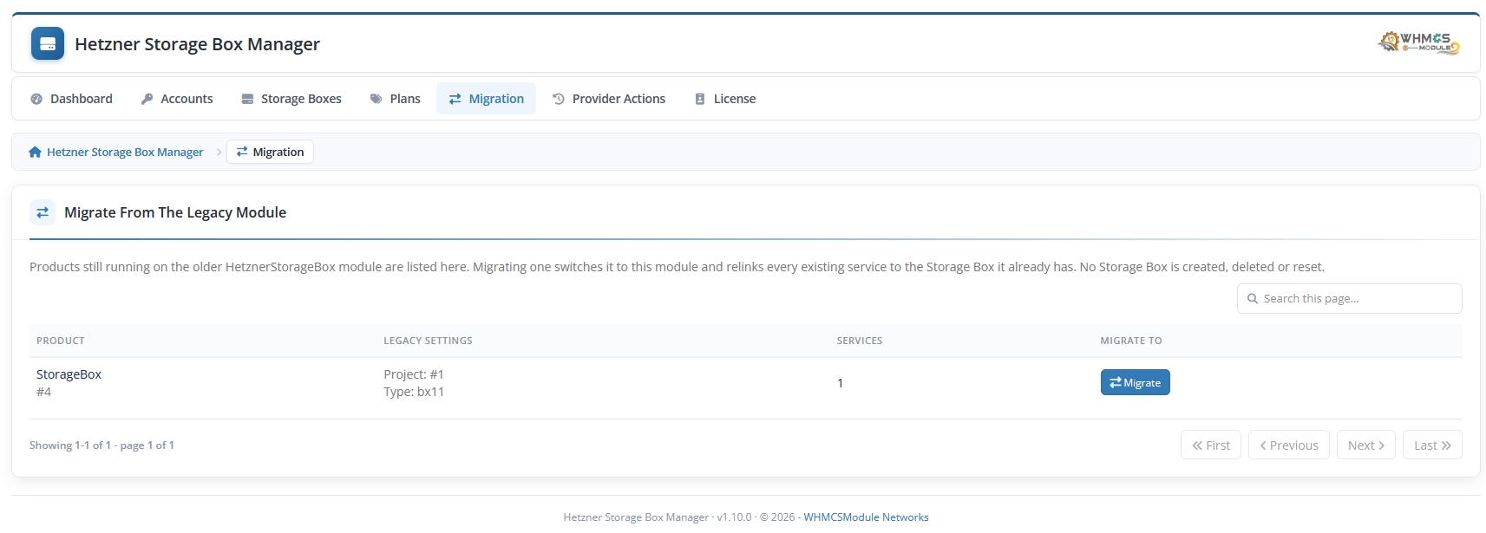The height and width of the screenshot is (533, 1486).
Task: Click the SERVICES column header
Action: pos(859,341)
